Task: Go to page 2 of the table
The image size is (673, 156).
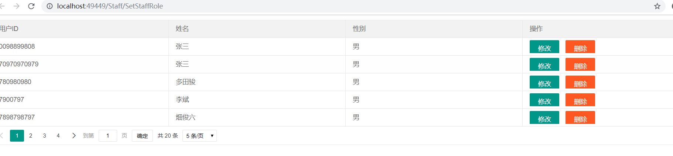Action: point(31,136)
